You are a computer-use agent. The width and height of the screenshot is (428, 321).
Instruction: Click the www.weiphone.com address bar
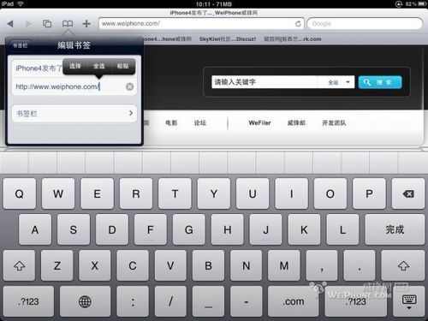pyautogui.click(x=201, y=23)
